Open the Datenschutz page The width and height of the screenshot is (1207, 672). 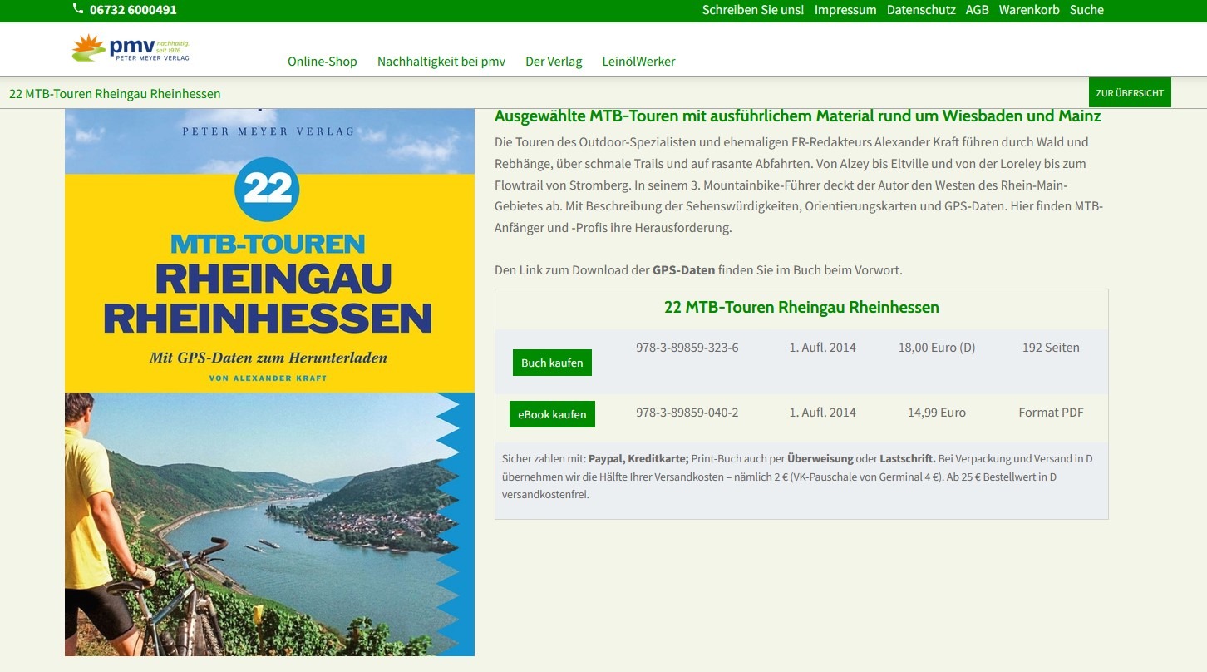(x=921, y=10)
